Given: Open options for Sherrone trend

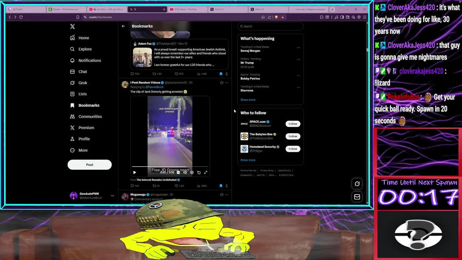Looking at the screenshot, I should click(298, 87).
